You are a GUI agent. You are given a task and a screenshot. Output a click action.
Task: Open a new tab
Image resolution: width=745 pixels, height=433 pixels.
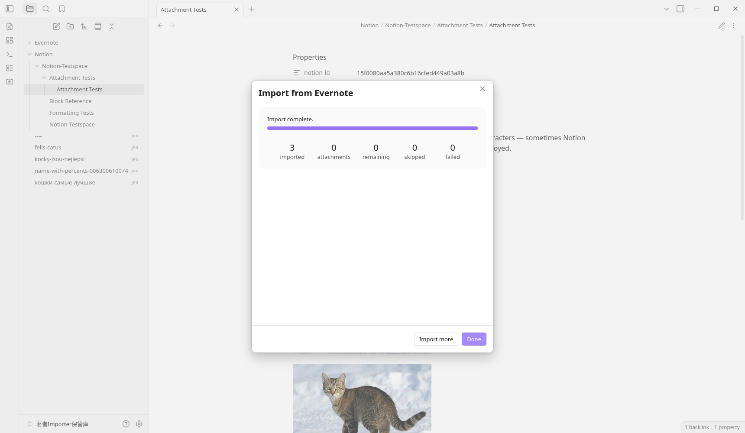pyautogui.click(x=252, y=9)
